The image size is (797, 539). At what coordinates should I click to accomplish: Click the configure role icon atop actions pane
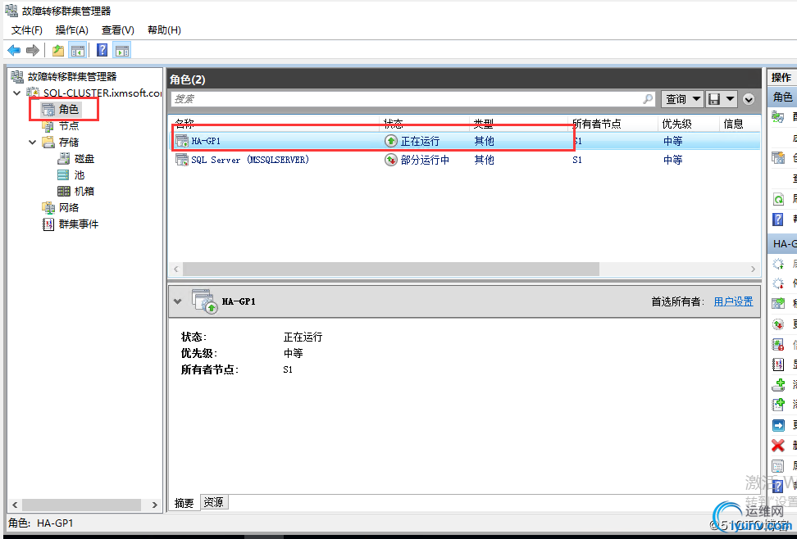click(x=778, y=116)
